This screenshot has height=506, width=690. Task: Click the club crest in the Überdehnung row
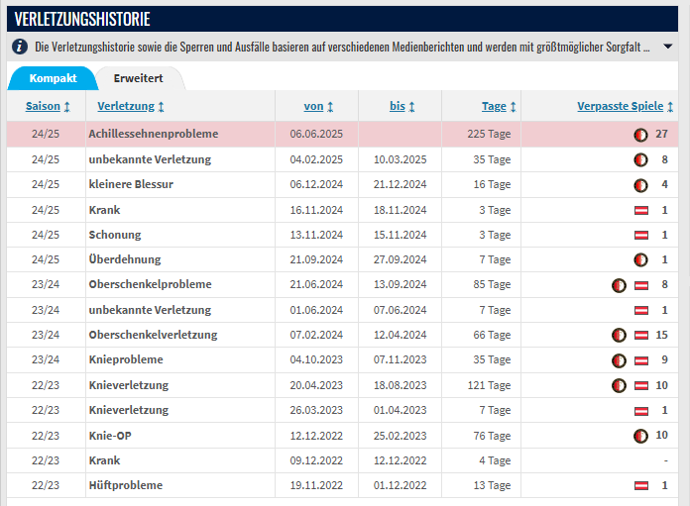click(640, 259)
